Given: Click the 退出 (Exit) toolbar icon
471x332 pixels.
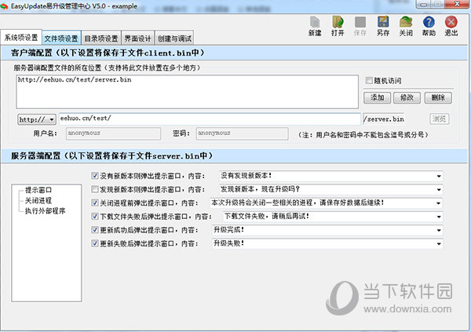Looking at the screenshot, I should 451,26.
